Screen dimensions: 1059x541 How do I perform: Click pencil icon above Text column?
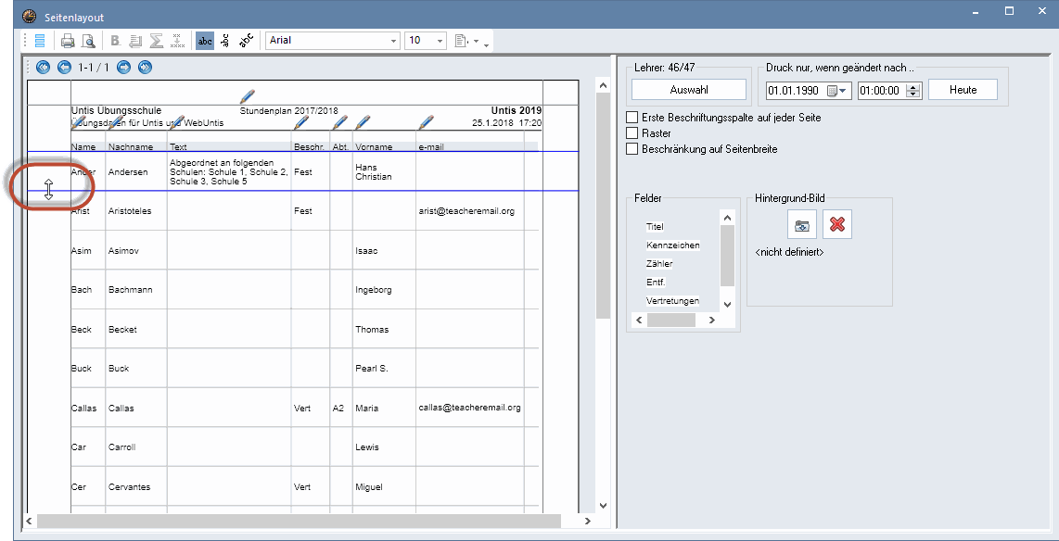[x=175, y=122]
